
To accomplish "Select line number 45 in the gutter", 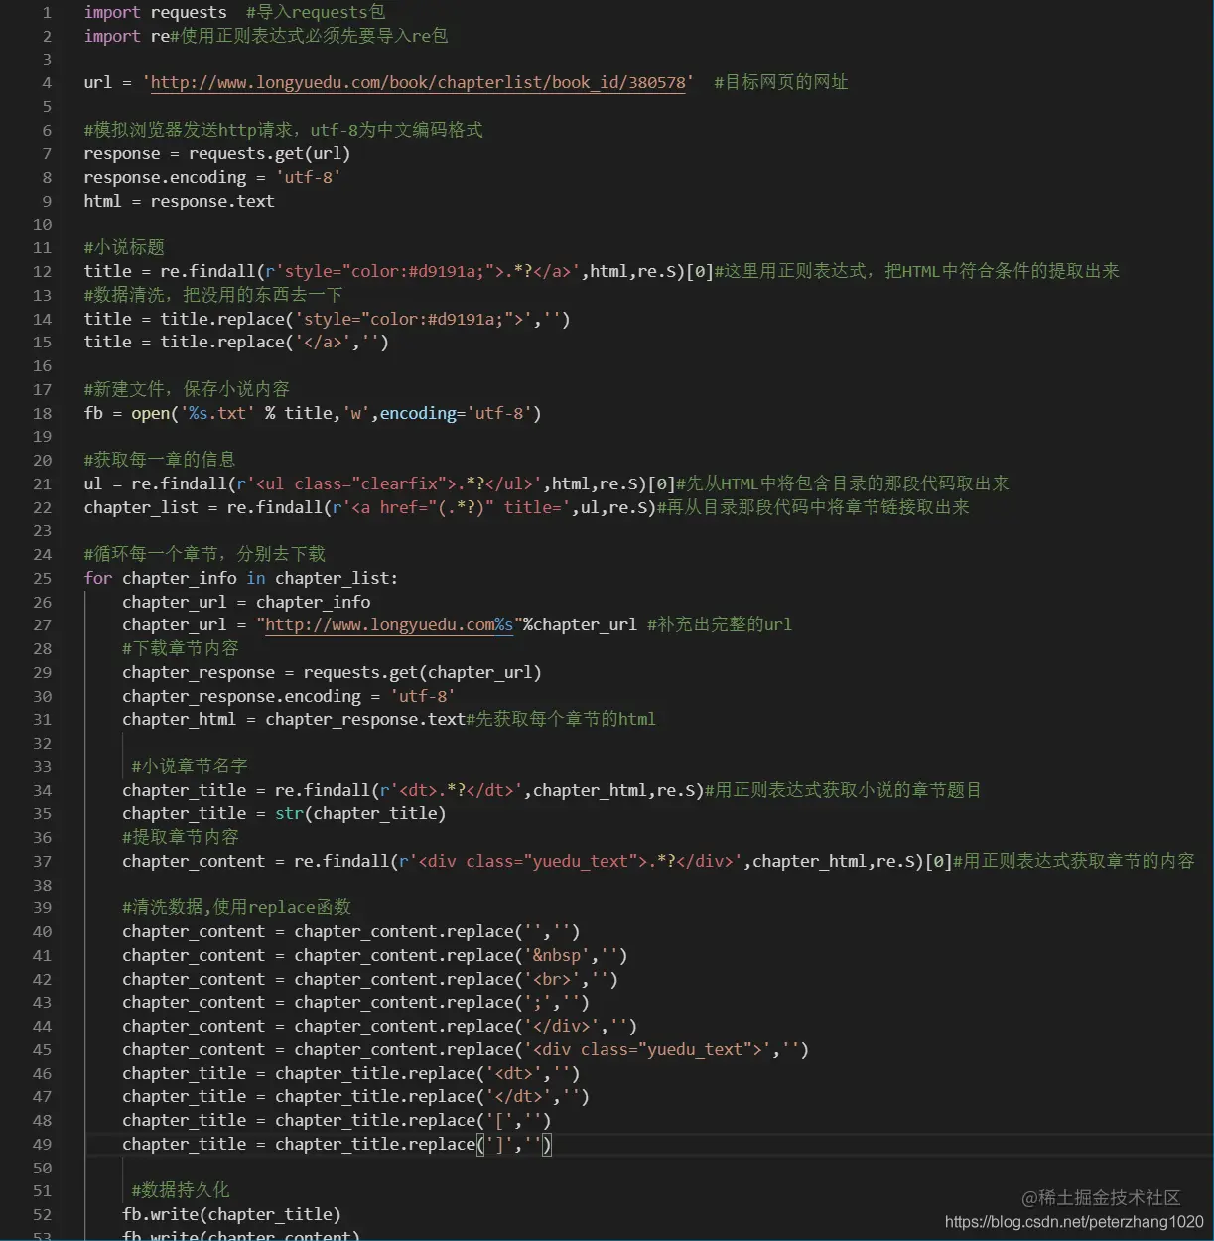I will [x=42, y=1050].
